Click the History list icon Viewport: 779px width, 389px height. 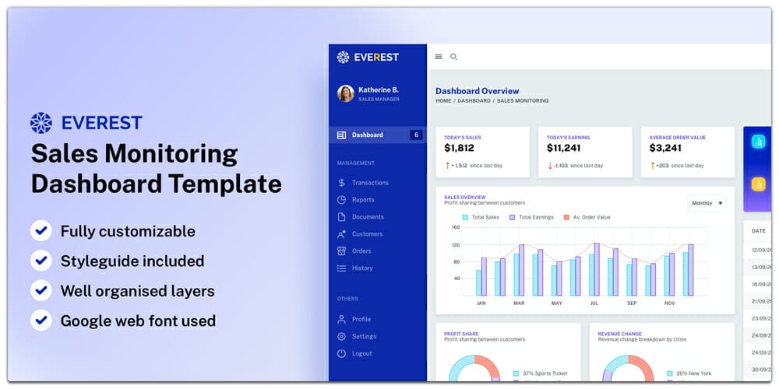[x=341, y=268]
